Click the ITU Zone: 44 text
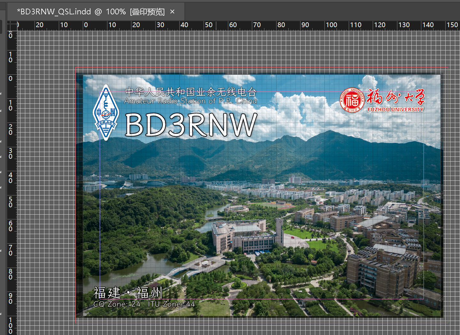 [171, 304]
